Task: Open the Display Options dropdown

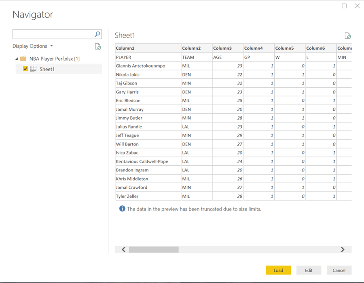Action: pos(32,46)
